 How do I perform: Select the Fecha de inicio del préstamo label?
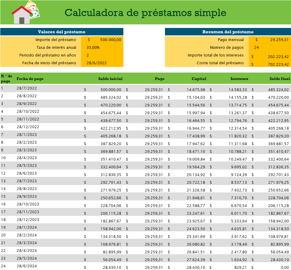(x=49, y=63)
